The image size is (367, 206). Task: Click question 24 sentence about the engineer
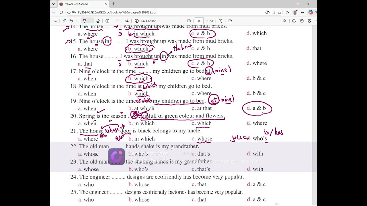pyautogui.click(x=157, y=177)
